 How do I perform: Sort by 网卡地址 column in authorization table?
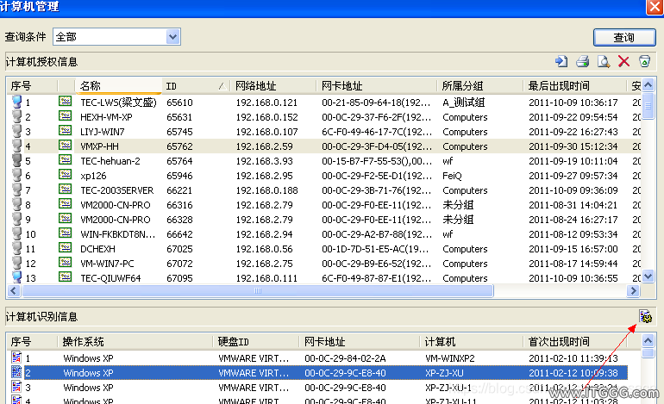[x=377, y=86]
